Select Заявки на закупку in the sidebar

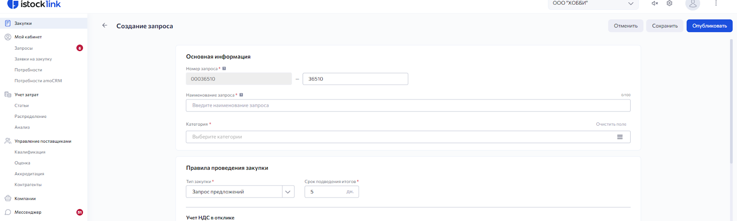pyautogui.click(x=33, y=59)
